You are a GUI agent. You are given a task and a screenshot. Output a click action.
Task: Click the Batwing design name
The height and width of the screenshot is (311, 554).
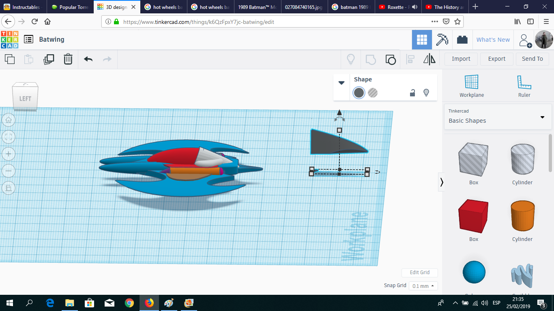pos(52,39)
